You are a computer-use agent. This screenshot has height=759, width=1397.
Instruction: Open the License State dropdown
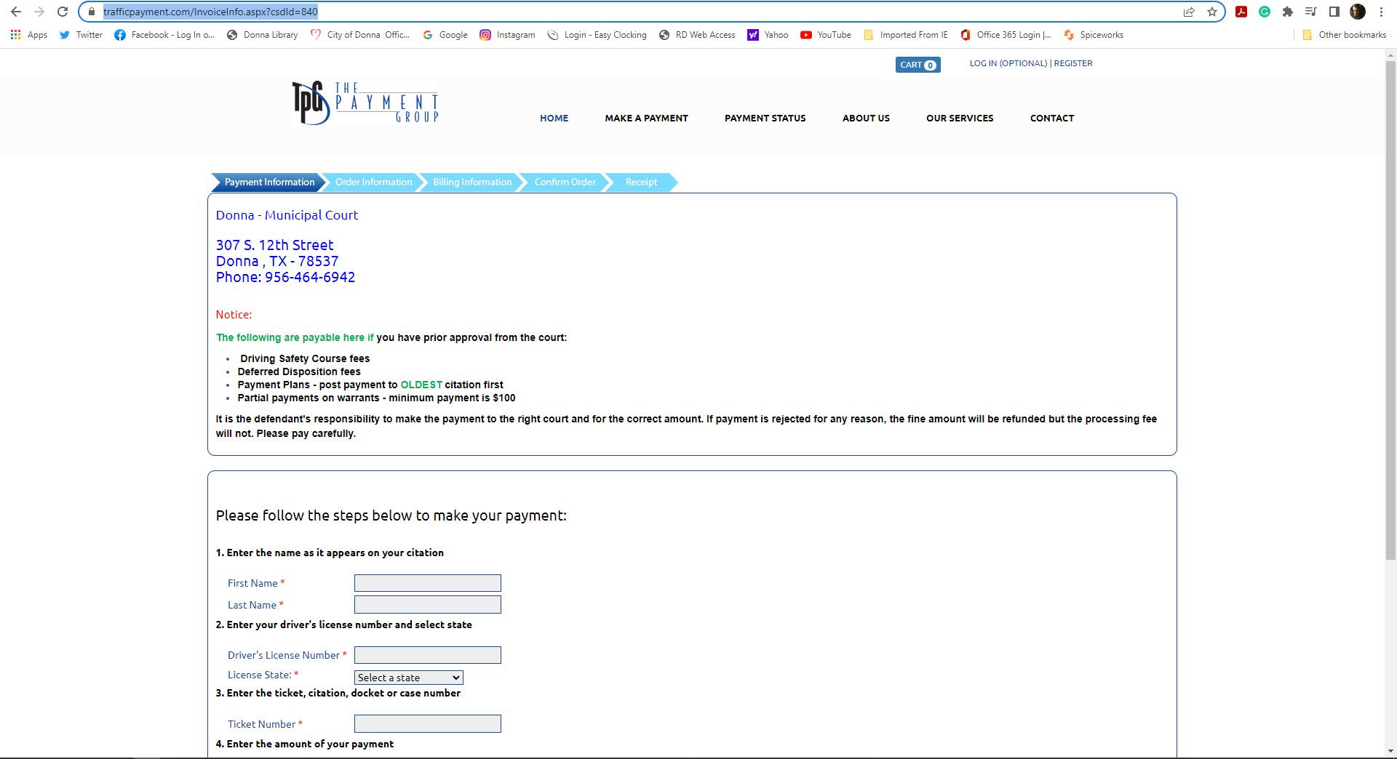(407, 677)
